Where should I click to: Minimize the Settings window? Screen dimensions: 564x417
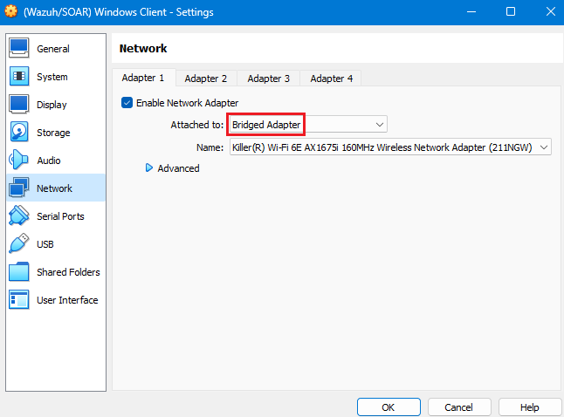(471, 12)
